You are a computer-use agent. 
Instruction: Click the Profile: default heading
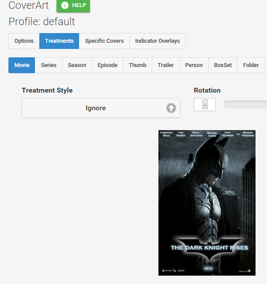41,22
